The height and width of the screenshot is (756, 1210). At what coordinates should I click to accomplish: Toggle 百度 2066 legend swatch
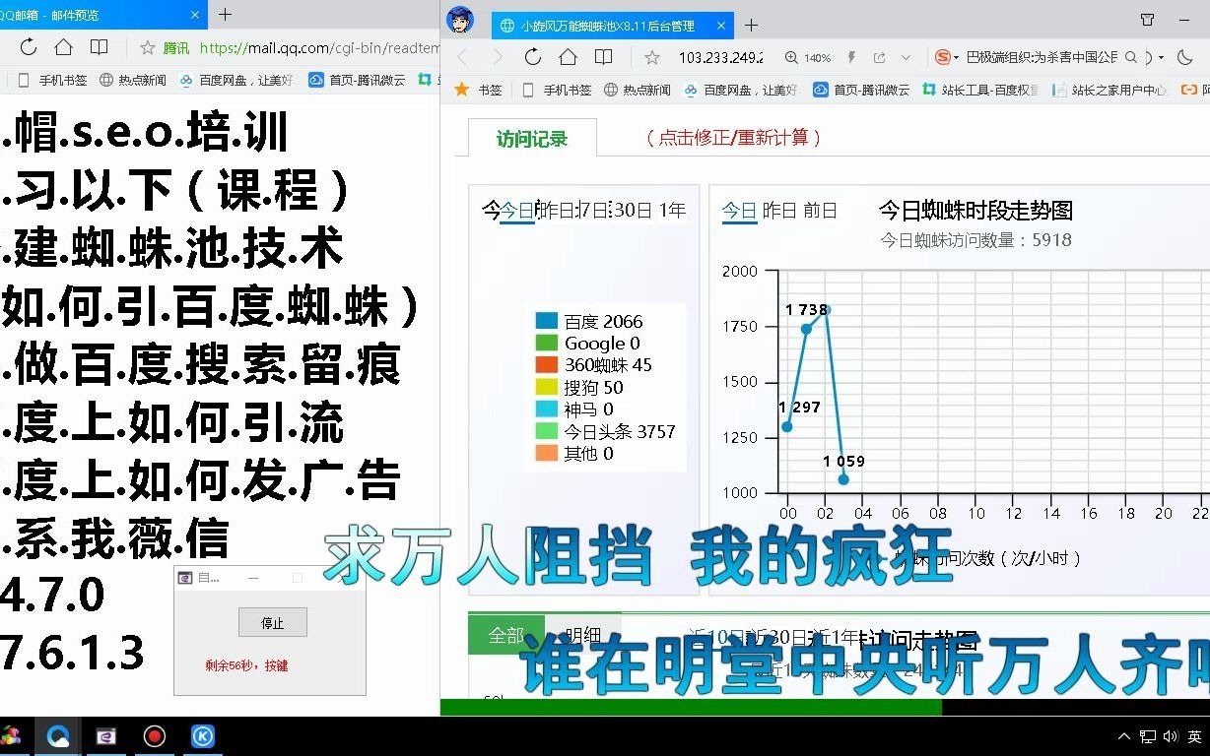(x=547, y=321)
